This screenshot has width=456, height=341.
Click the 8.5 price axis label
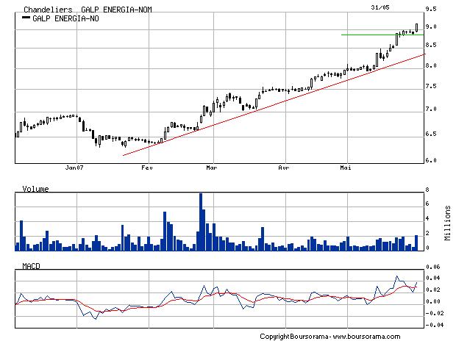[x=431, y=45]
